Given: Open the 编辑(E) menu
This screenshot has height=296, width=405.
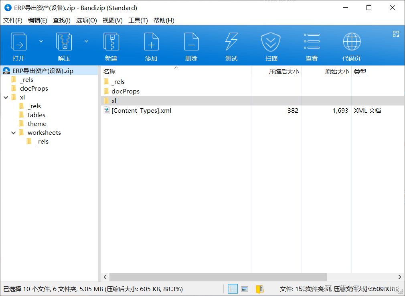Looking at the screenshot, I should [38, 20].
